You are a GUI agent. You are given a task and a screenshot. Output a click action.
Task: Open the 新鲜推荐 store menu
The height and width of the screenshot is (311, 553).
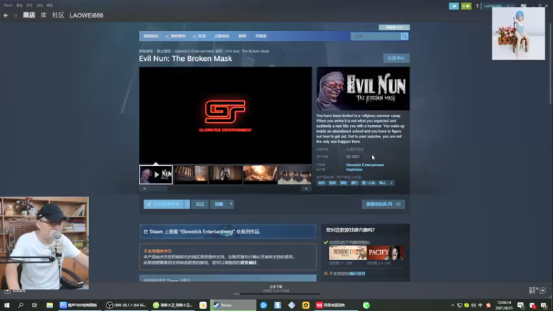click(176, 36)
